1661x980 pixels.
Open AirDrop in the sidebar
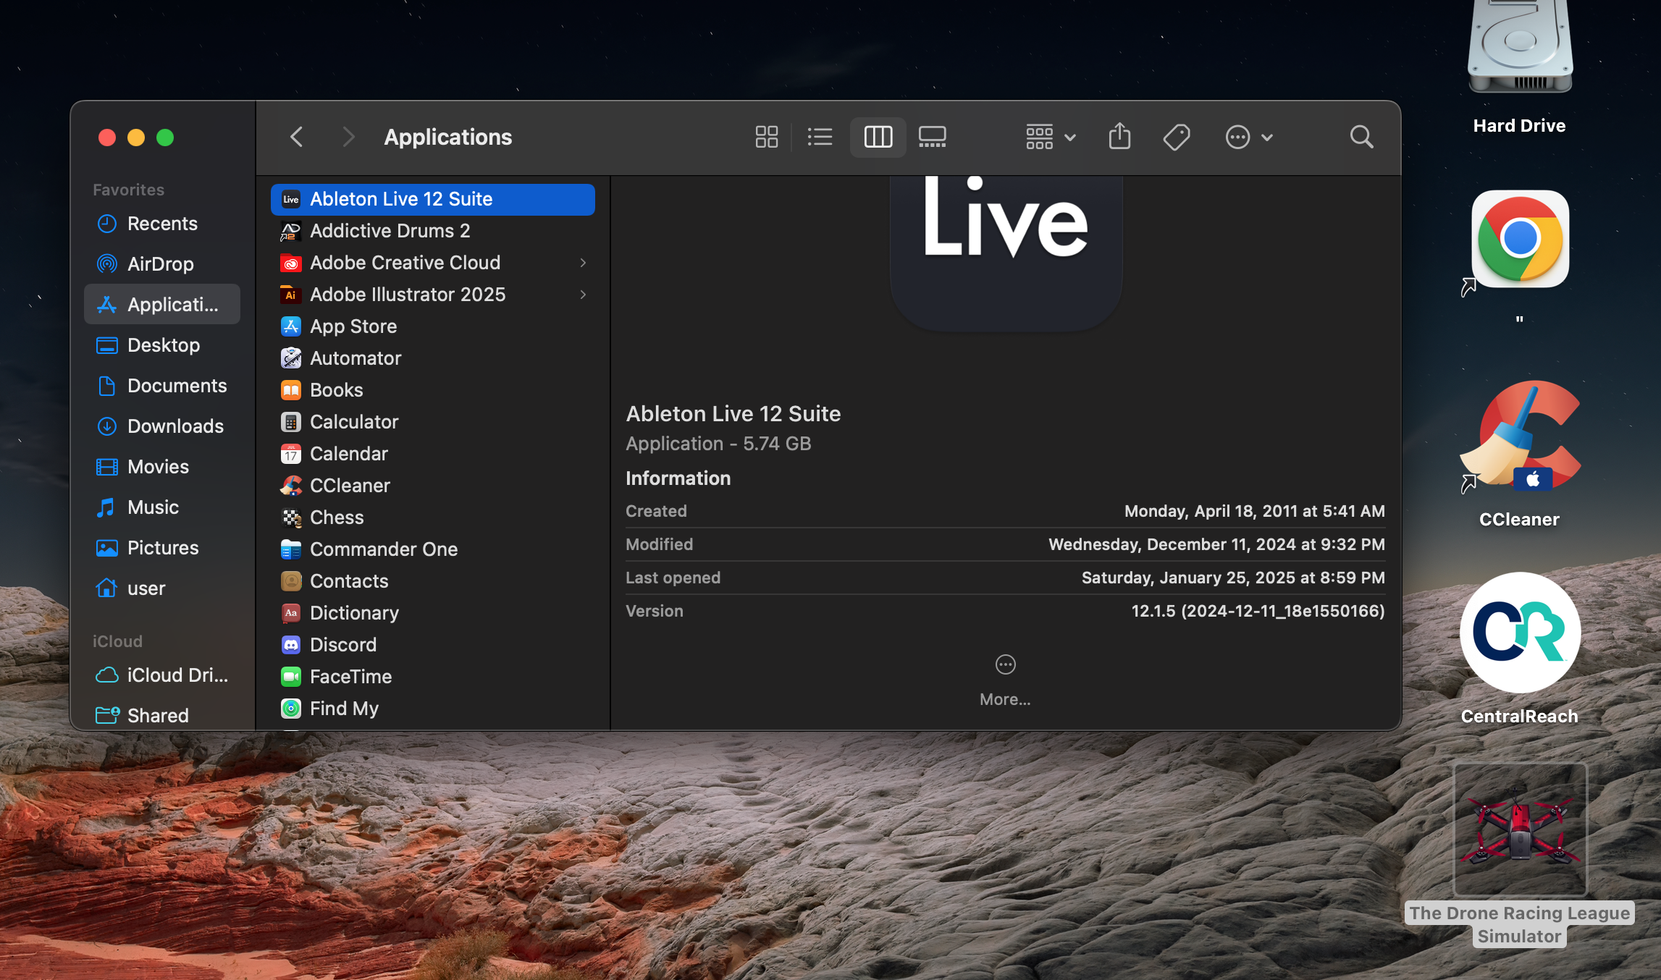(162, 264)
